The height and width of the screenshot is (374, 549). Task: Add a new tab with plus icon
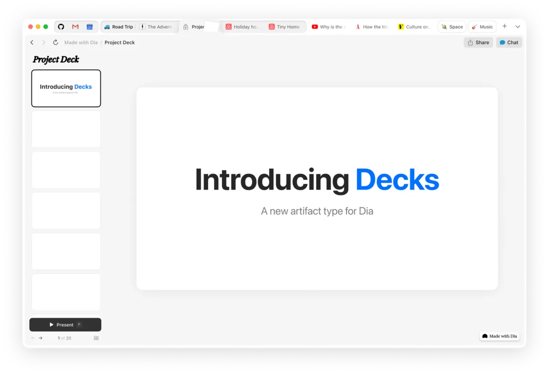[x=505, y=26]
